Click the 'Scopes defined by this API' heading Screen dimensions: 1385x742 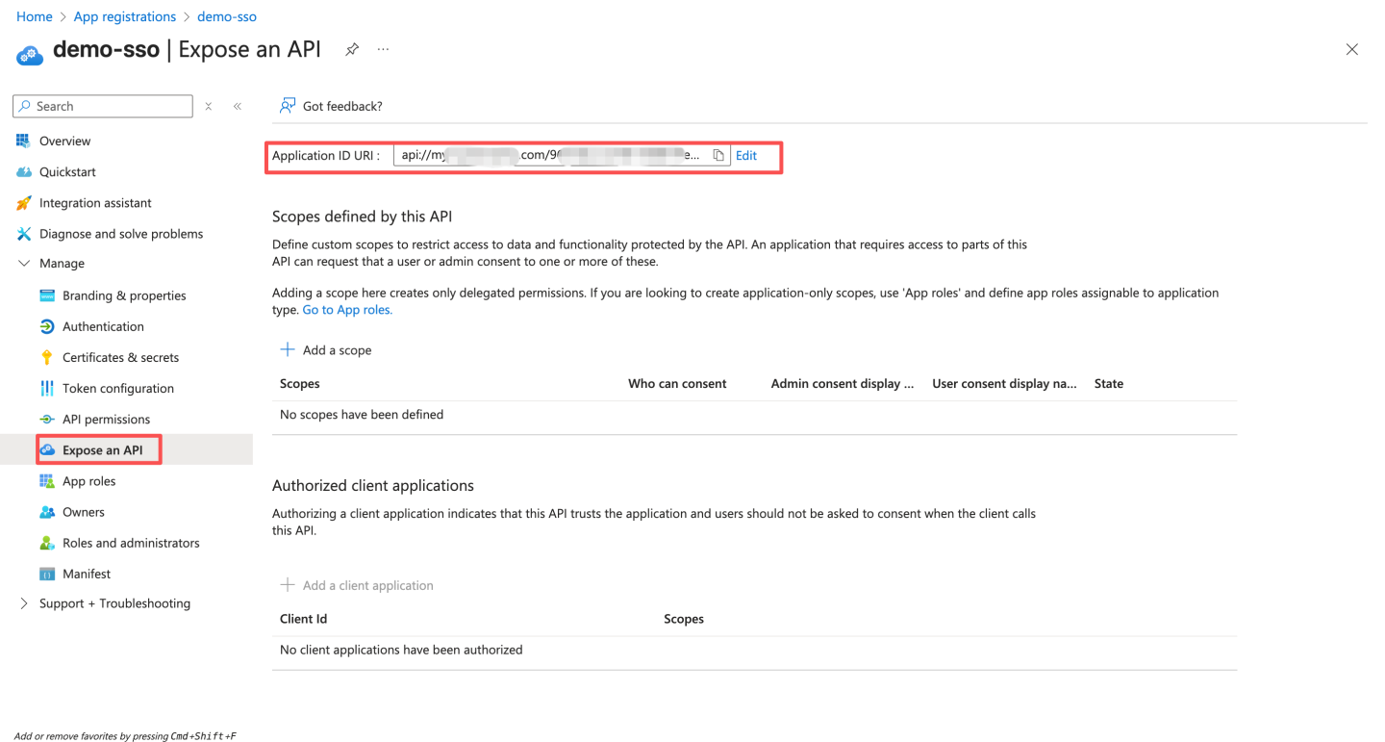point(363,217)
